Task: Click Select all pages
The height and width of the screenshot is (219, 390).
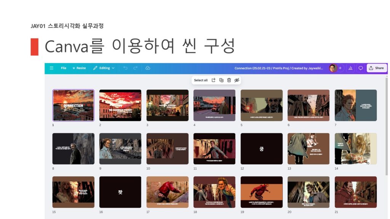Action: (201, 80)
